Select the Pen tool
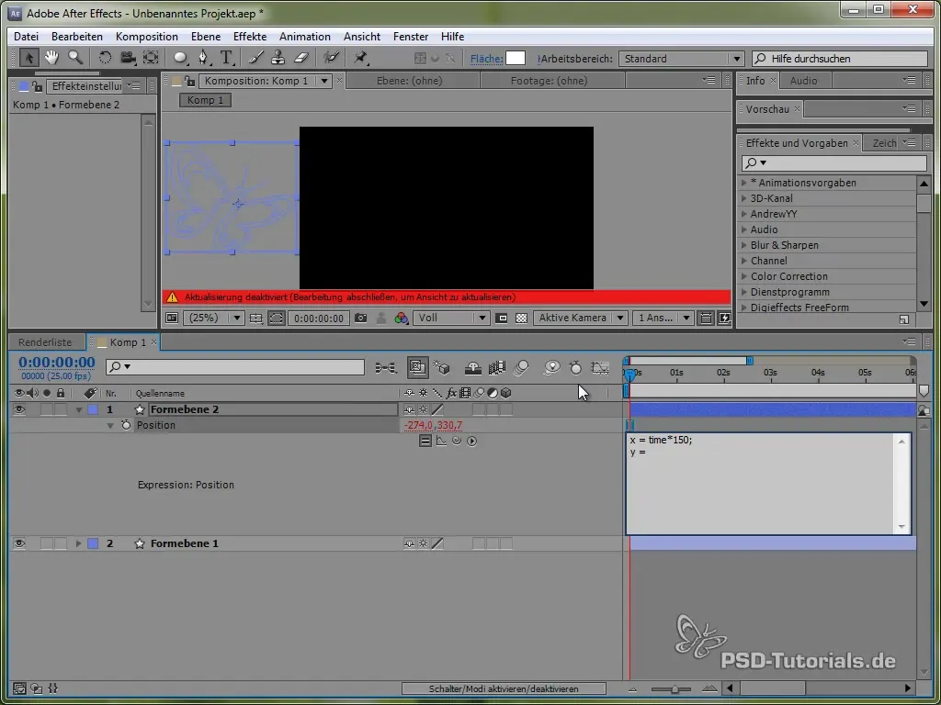The width and height of the screenshot is (941, 705). (x=204, y=58)
